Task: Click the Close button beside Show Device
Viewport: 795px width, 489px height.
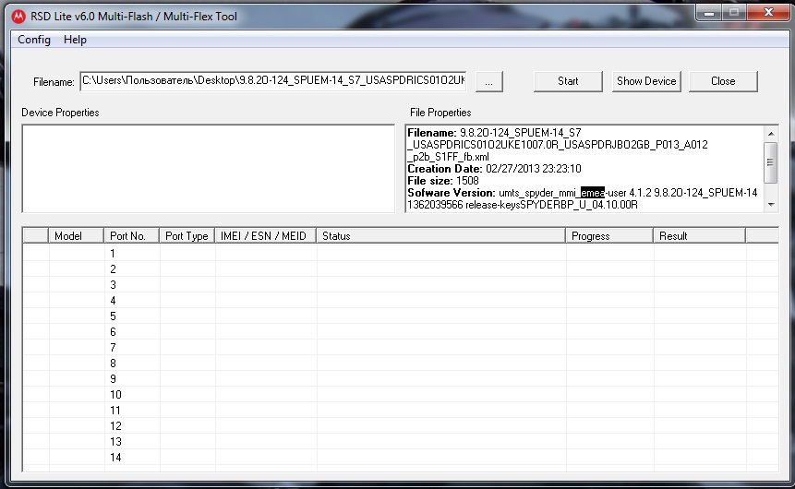Action: coord(723,81)
